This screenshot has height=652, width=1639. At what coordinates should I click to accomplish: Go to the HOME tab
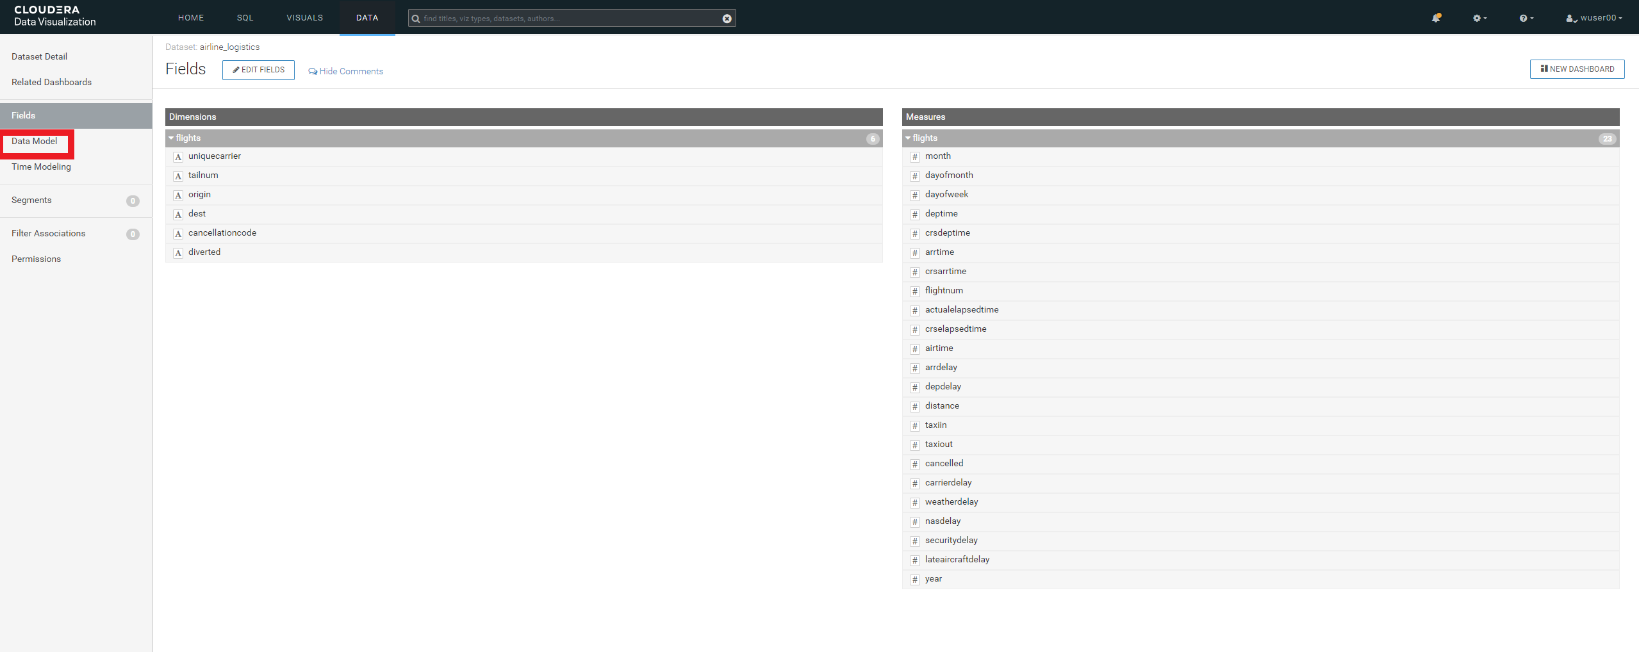click(191, 18)
